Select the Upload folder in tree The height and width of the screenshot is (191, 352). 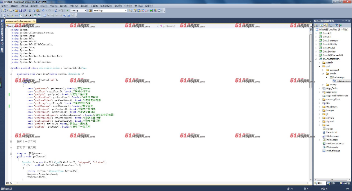[x=330, y=121]
